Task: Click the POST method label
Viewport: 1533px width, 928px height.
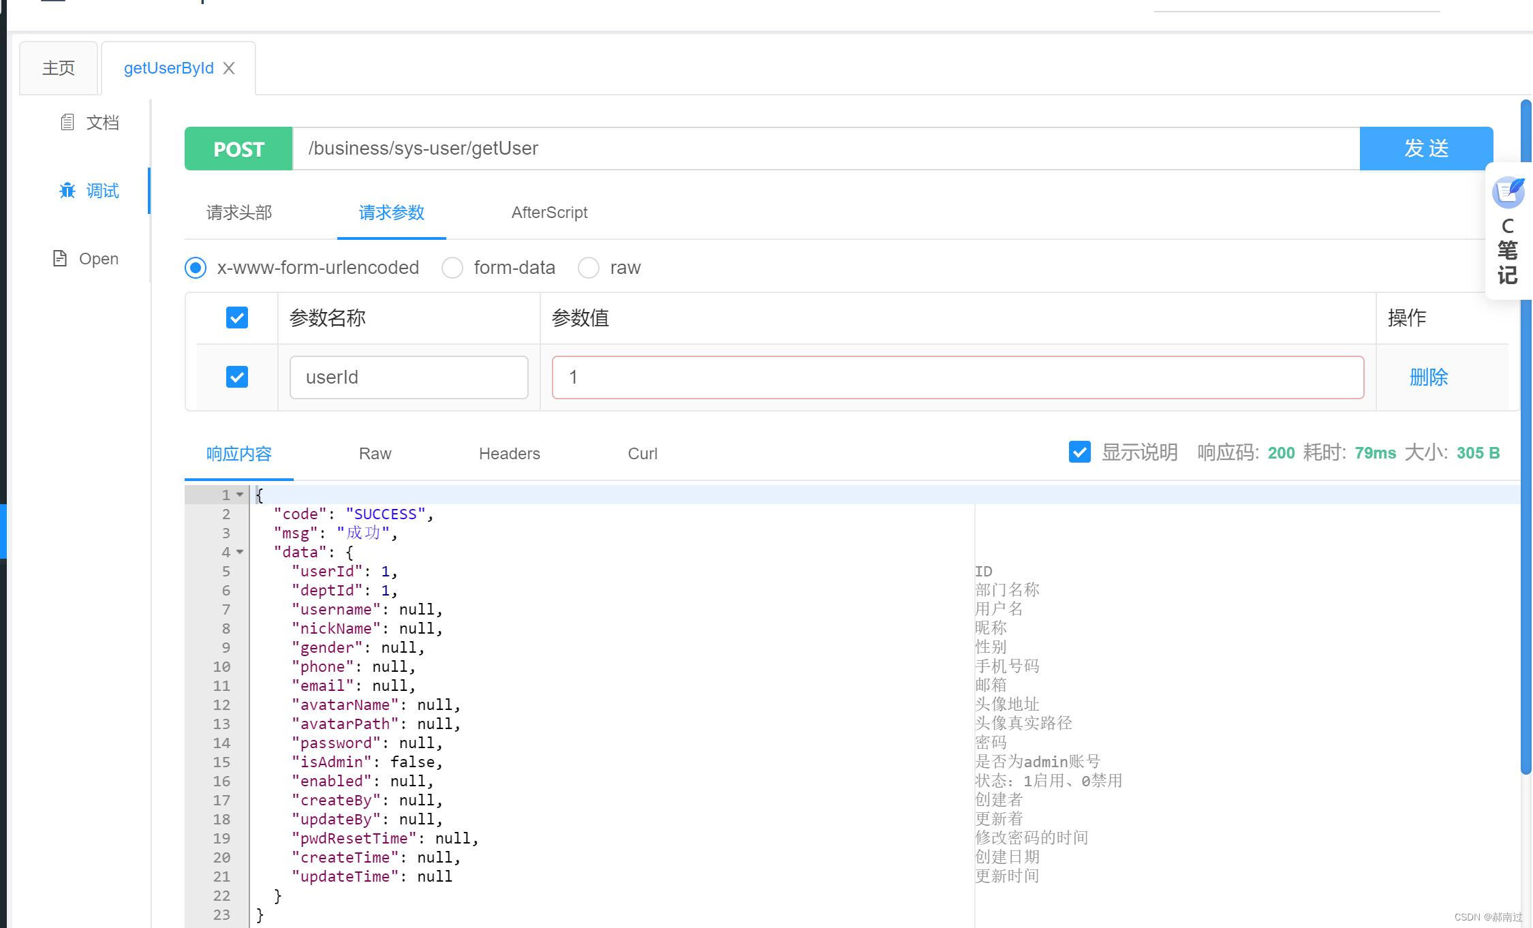Action: click(x=238, y=149)
